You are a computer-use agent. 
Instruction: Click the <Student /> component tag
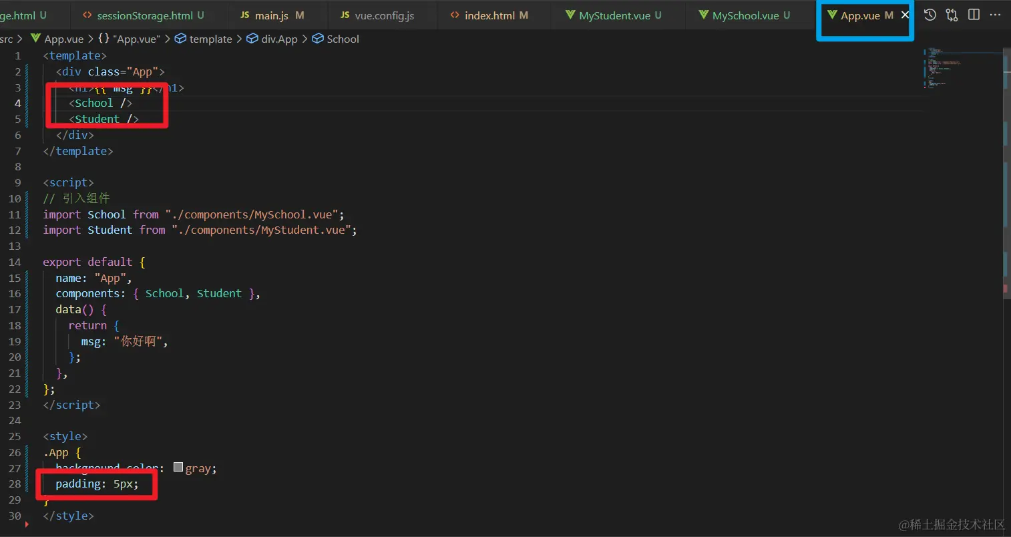[104, 119]
